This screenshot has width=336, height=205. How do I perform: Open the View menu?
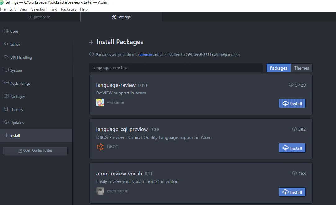[23, 9]
